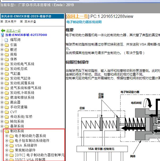
Task: Expand the 离合器 tree node
Action: [x=2, y=102]
